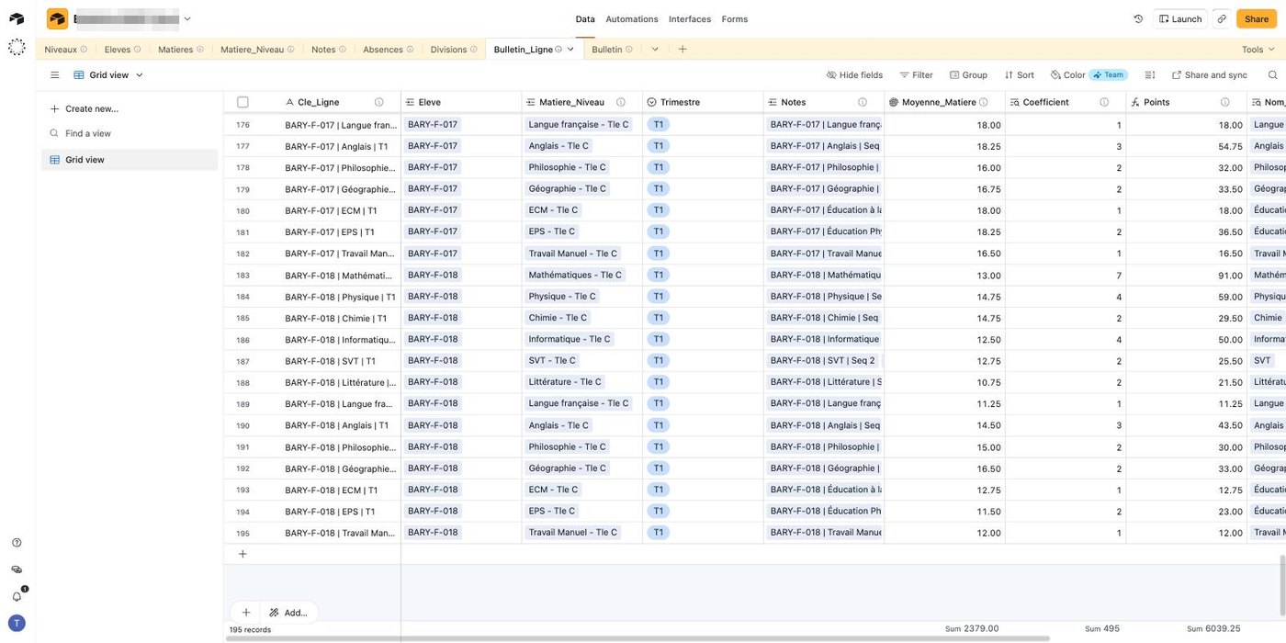Viewport: 1286px width, 643px height.
Task: Open the notifications bell
Action: click(x=17, y=596)
